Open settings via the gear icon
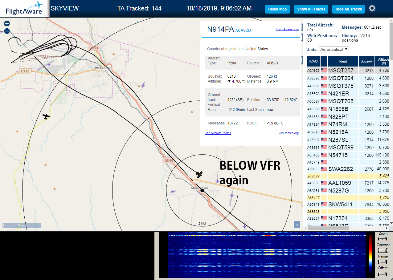The height and width of the screenshot is (280, 393). (x=372, y=8)
